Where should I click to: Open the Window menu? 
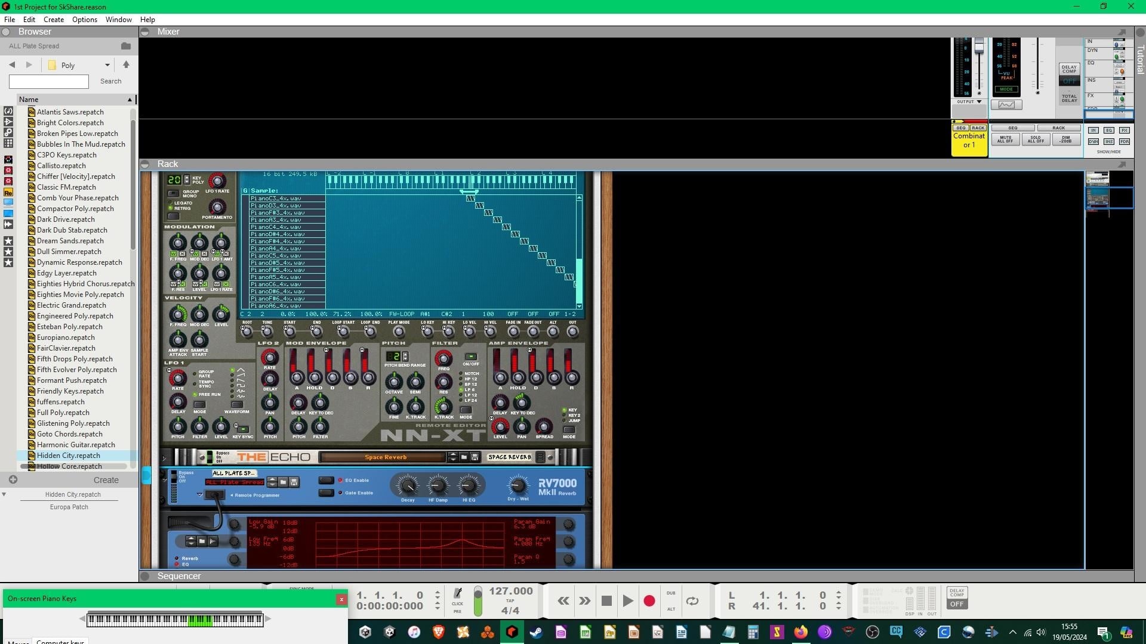coord(119,20)
